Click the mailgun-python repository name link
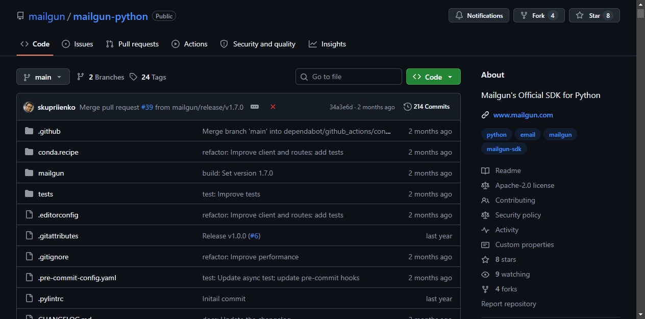Viewport: 645px width, 319px height. (x=110, y=16)
